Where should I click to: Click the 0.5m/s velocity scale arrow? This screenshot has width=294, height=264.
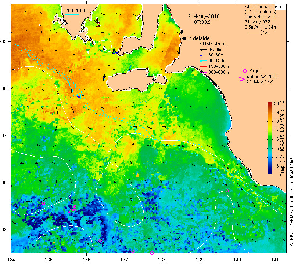click(258, 33)
